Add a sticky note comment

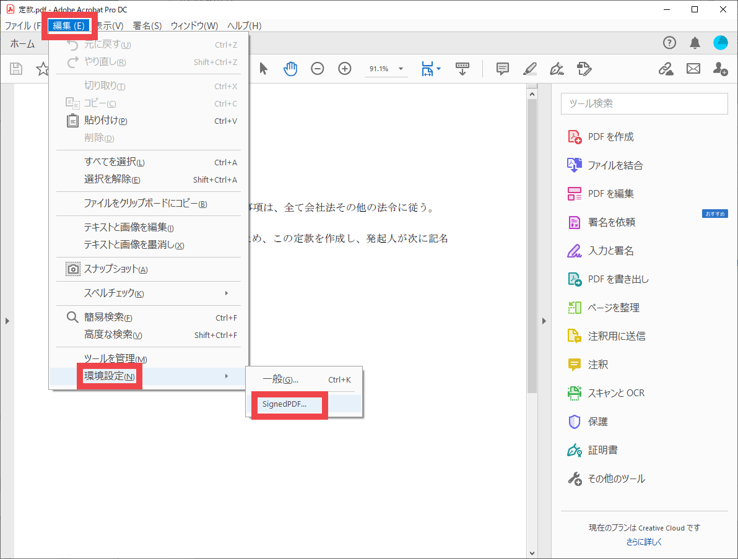(503, 69)
